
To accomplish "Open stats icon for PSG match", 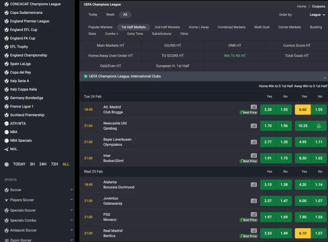I will [x=254, y=214].
